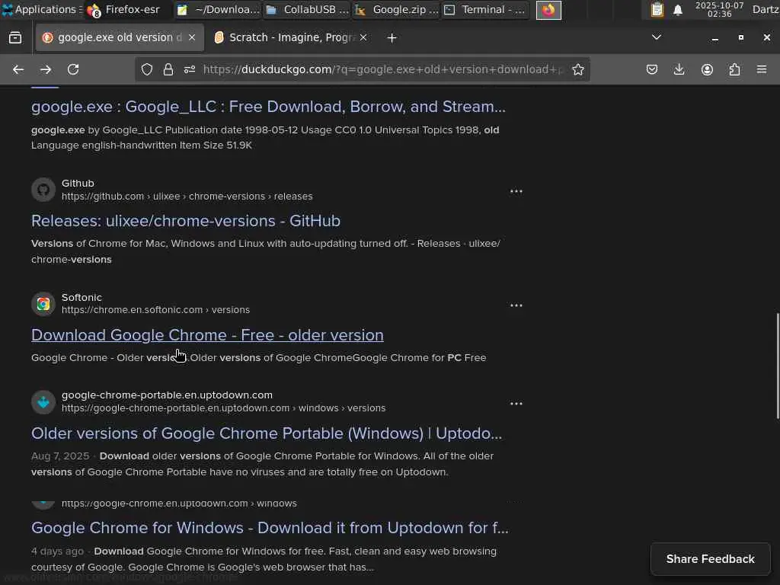This screenshot has height=585, width=780.
Task: Open the Applications menu in the panel
Action: coord(41,9)
